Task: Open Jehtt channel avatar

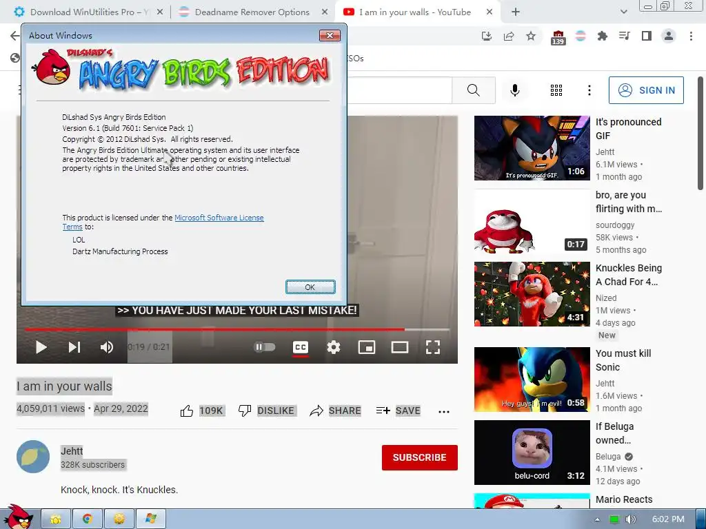Action: (33, 457)
